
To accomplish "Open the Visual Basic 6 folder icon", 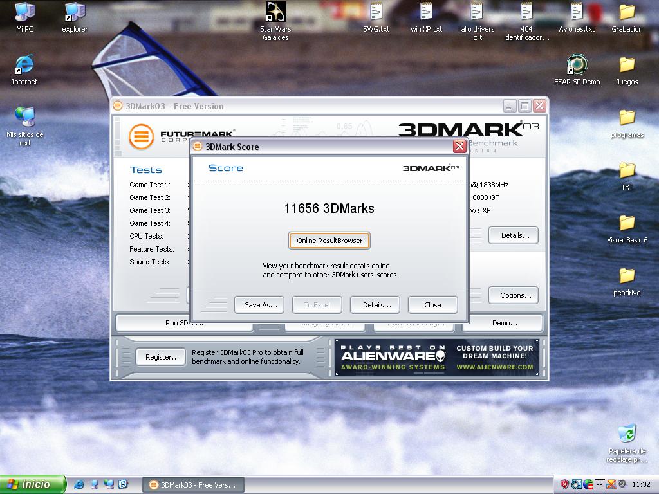I will coord(627,224).
